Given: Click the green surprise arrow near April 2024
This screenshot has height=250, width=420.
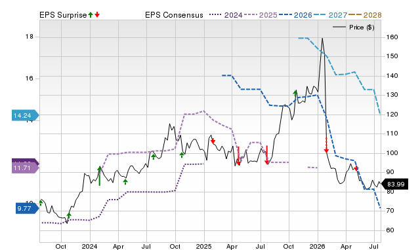Looking at the screenshot, I should click(x=125, y=182).
